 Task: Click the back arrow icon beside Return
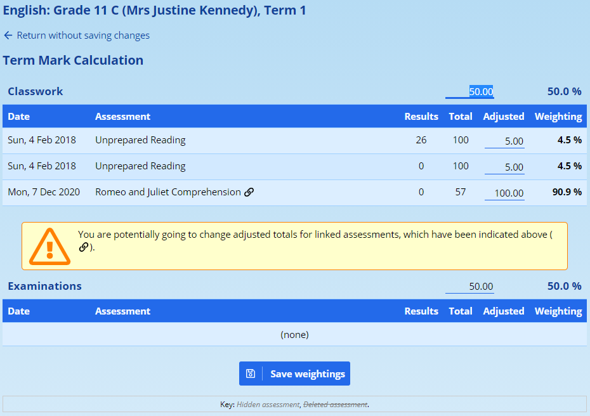pyautogui.click(x=8, y=36)
